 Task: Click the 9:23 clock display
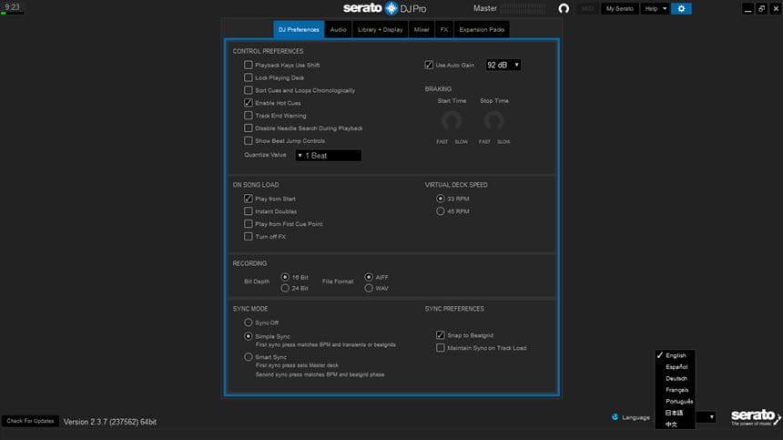pyautogui.click(x=12, y=7)
